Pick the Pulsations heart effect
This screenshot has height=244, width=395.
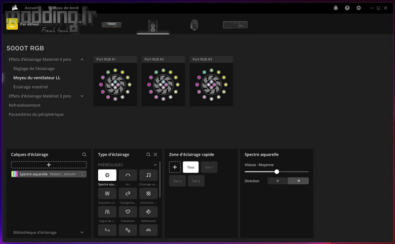(x=128, y=212)
